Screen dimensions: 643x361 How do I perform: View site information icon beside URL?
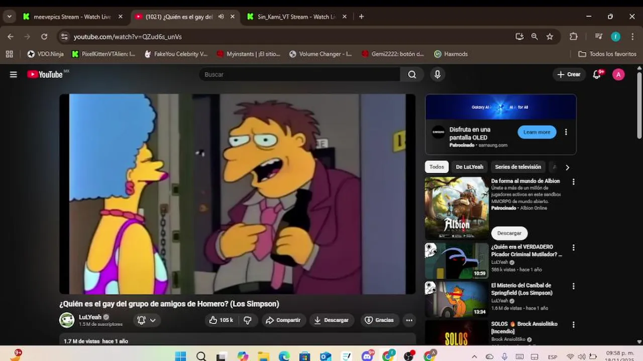[64, 37]
